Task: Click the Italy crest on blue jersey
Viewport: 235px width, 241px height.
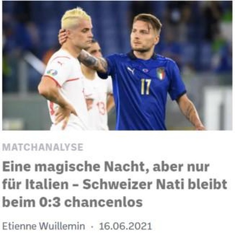Action: coord(161,74)
